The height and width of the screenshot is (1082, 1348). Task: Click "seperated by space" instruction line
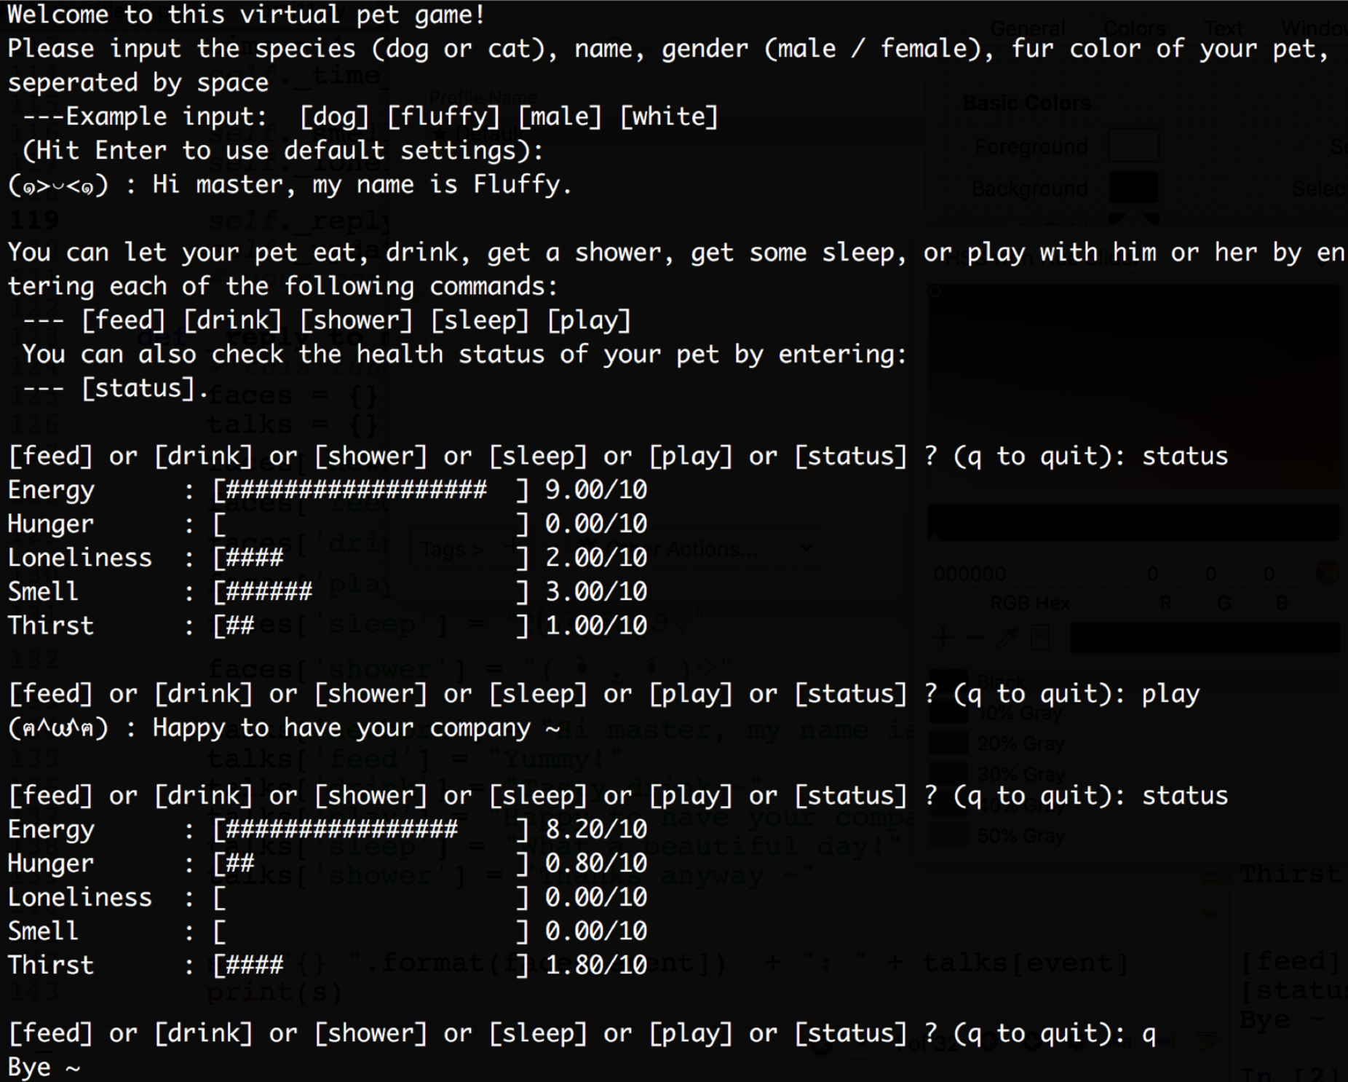click(138, 83)
